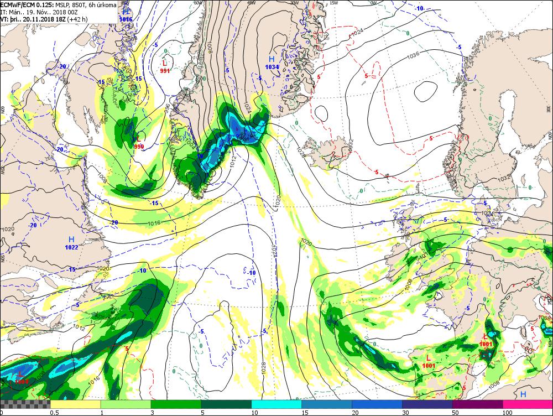Screen dimensions: 553x416
Task: Click the dark navy 30–50 mm legend swatch
Action: [427, 404]
